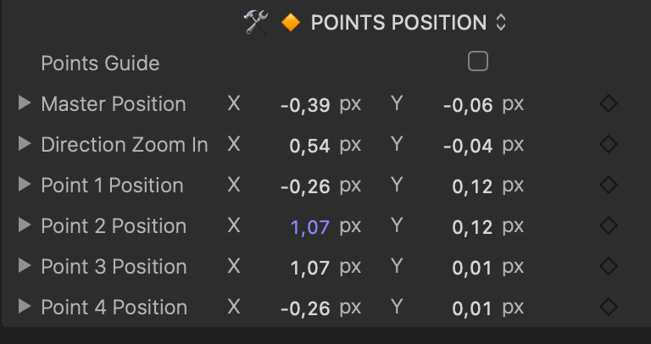The height and width of the screenshot is (344, 651).
Task: Add keyframe for Point 3 Position
Action: point(608,267)
